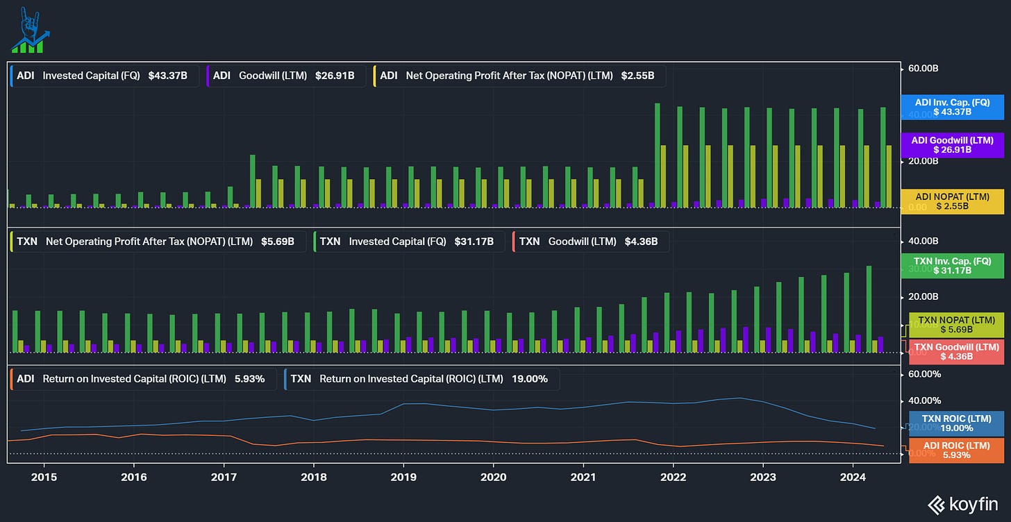Click the 40.00B tick on the TXN axis
This screenshot has height=522, width=1011.
923,241
